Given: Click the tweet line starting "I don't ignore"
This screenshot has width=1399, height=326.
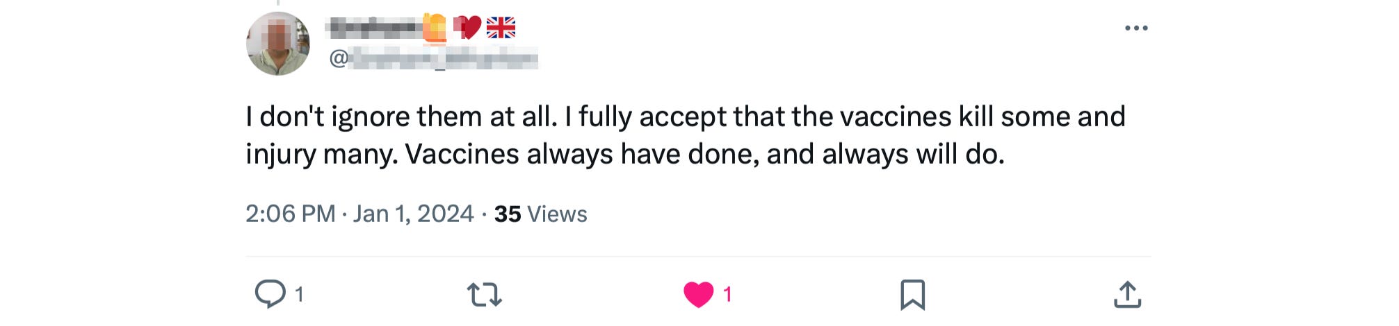Looking at the screenshot, I should [x=685, y=117].
